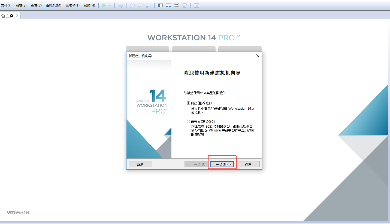Open the snapshot manager wrench-clock icon

[149, 5]
